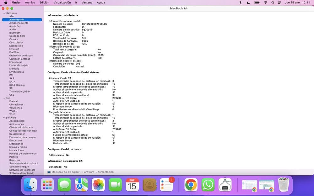Select Impresoras in the sidebar
314x196 pixels.
pos(16,62)
